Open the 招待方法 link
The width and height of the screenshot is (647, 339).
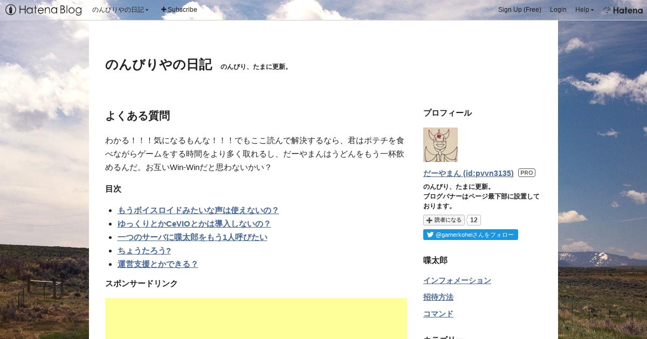(438, 297)
